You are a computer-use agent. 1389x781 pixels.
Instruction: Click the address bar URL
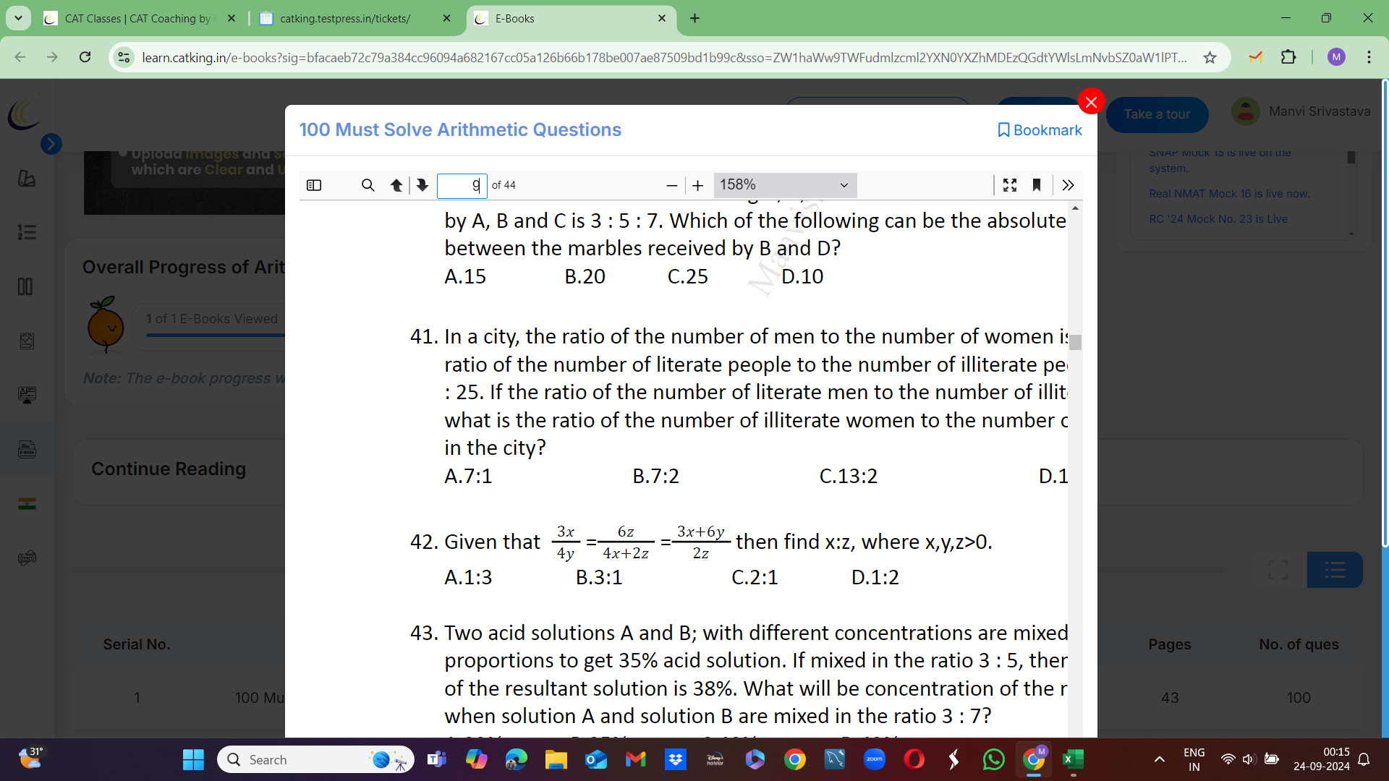664,57
